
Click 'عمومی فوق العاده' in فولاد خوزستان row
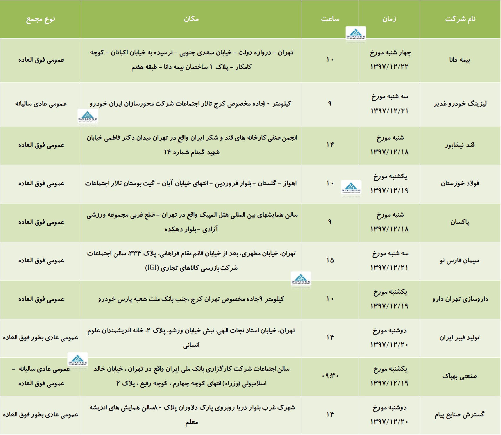point(41,183)
